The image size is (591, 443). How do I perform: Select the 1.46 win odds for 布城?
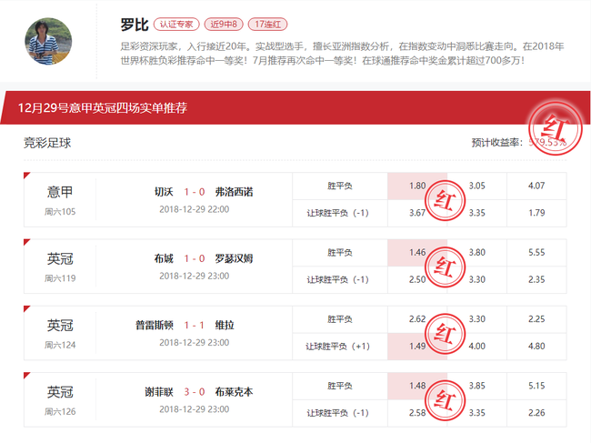[x=417, y=253]
